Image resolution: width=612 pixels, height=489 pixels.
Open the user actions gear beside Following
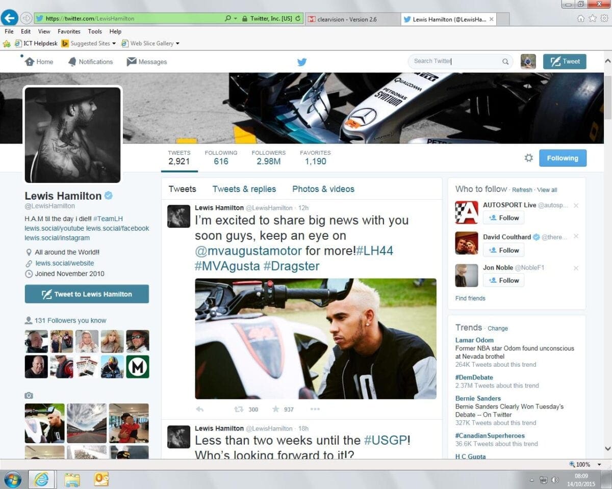click(529, 158)
